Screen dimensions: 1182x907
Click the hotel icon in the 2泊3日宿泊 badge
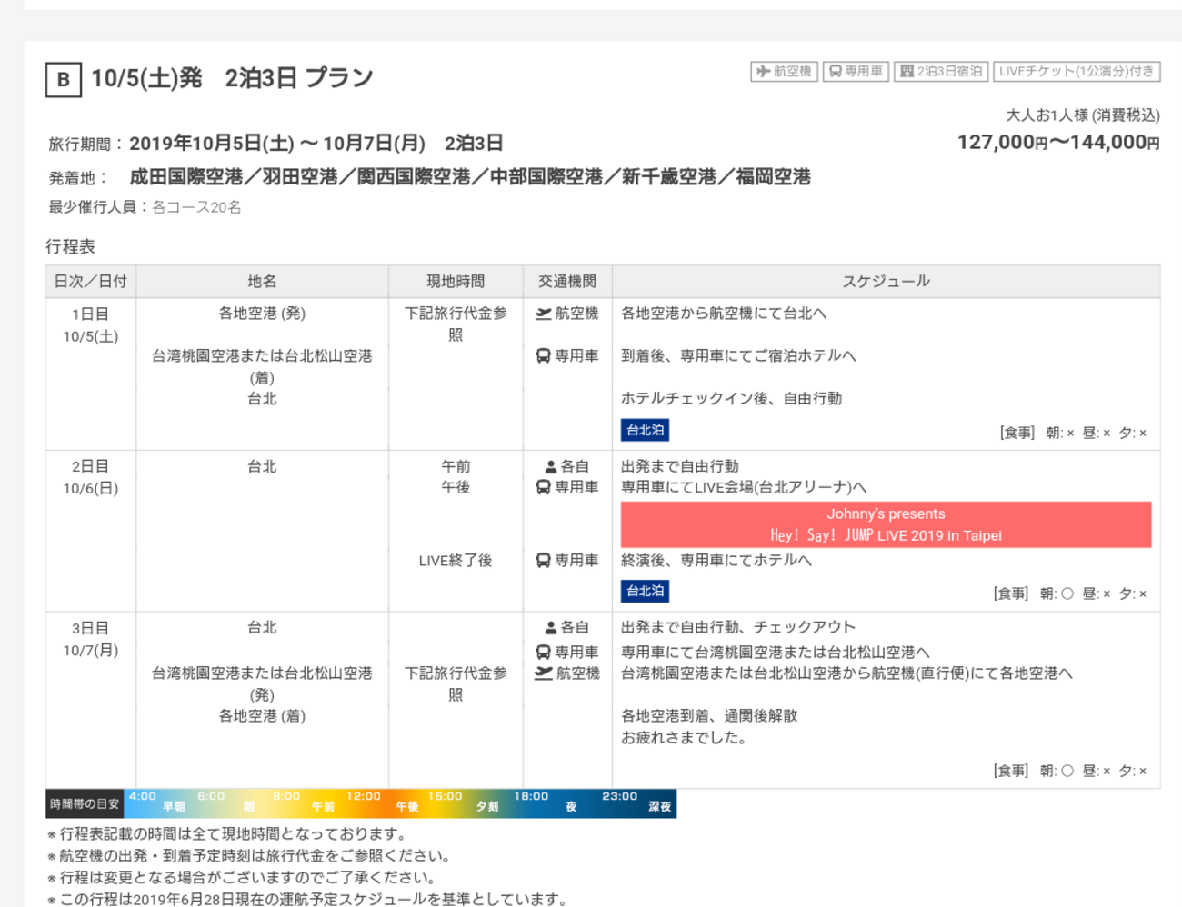tap(907, 71)
